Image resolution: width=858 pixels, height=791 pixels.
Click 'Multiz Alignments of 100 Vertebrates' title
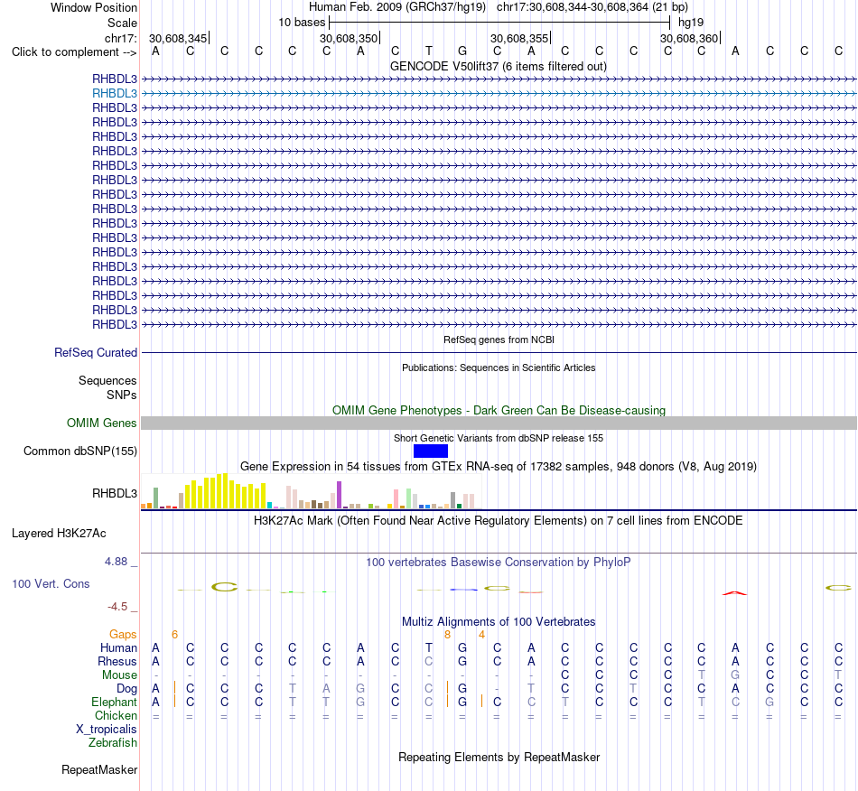(x=499, y=622)
